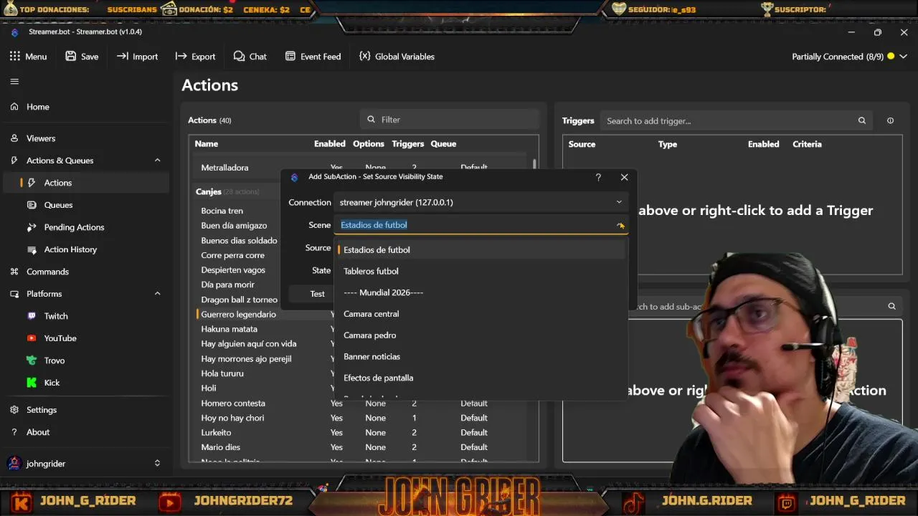This screenshot has width=918, height=516.
Task: Click the Canjes group header
Action: click(209, 191)
